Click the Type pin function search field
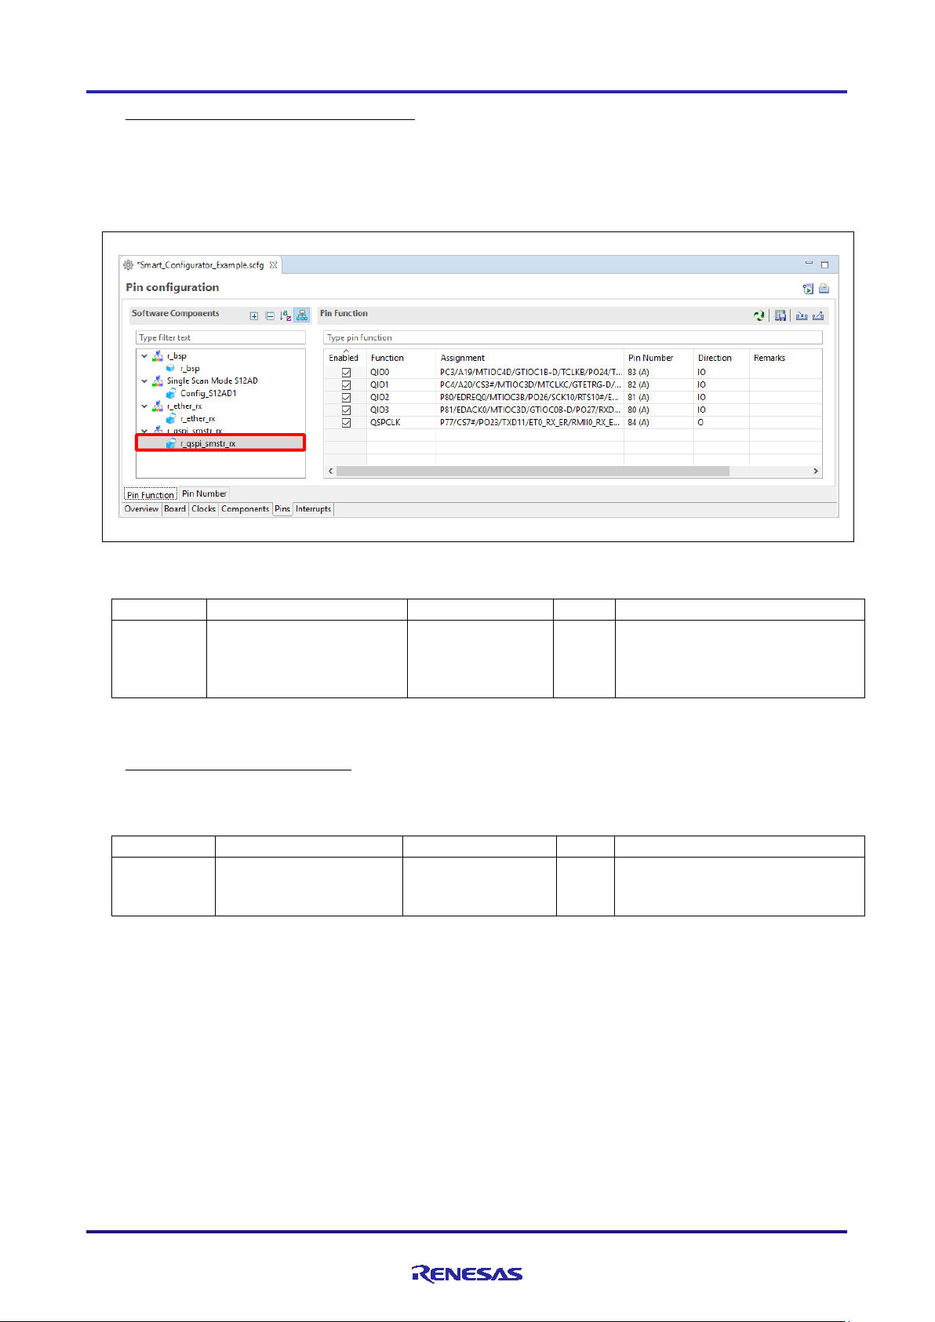This screenshot has width=935, height=1322. (573, 337)
